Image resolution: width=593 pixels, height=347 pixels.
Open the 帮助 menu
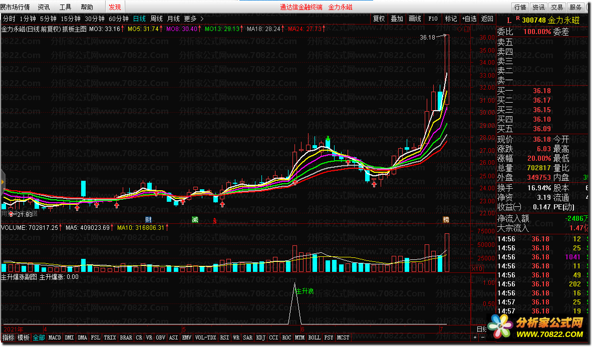87,7
